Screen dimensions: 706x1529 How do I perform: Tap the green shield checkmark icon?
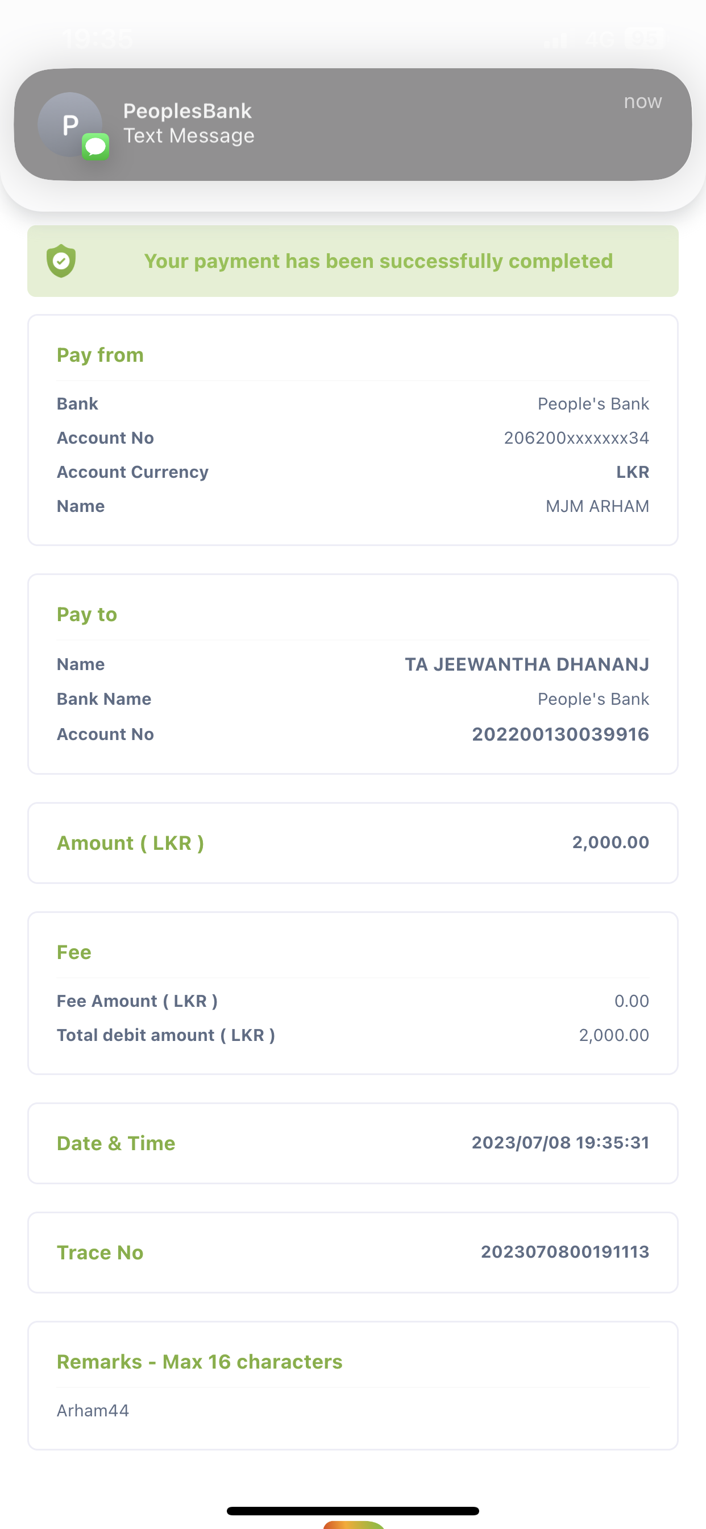(61, 261)
